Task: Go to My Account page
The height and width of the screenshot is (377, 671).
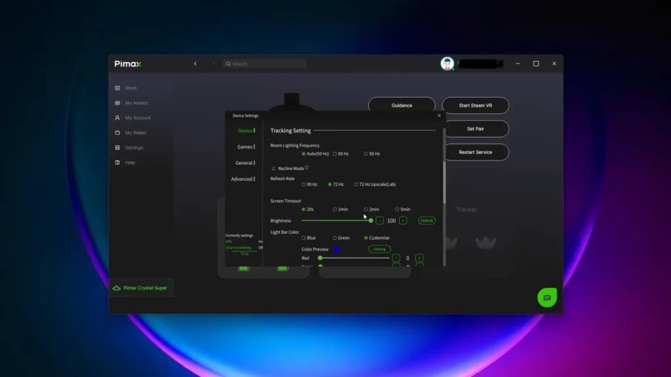Action: coord(132,118)
